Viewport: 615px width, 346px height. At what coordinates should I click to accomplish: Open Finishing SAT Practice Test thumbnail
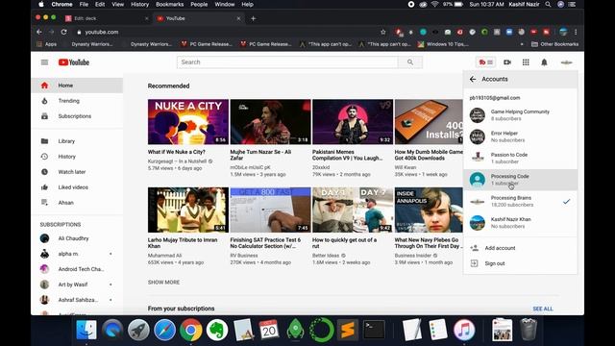[271, 210]
